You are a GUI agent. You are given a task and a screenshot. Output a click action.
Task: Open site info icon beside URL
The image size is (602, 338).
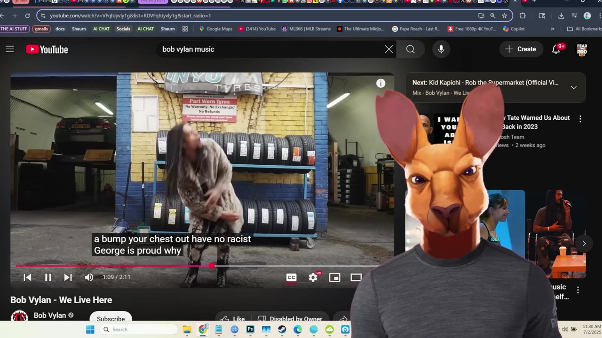click(43, 15)
